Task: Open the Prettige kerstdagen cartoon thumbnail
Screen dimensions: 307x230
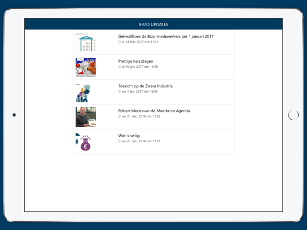Action: (x=86, y=67)
